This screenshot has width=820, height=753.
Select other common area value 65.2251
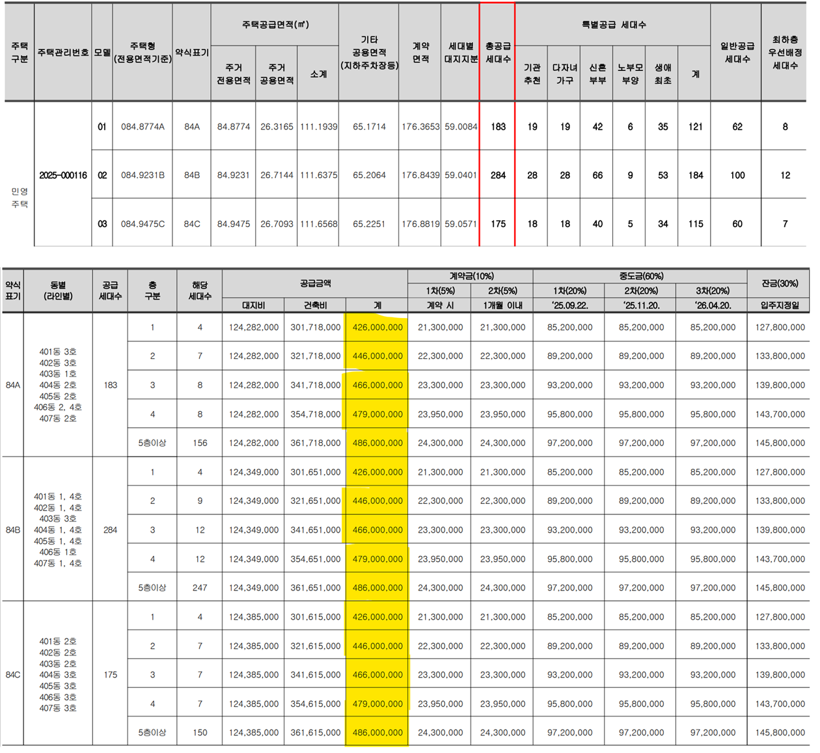(x=369, y=224)
